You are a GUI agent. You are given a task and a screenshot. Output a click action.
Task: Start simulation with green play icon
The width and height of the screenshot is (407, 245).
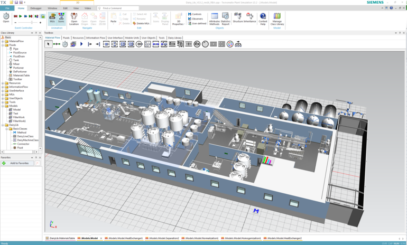(x=21, y=16)
